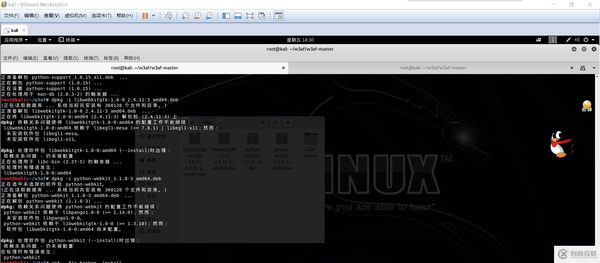Open the 终端 app menu in Kali panel
Image resolution: width=600 pixels, height=263 pixels.
tap(69, 40)
